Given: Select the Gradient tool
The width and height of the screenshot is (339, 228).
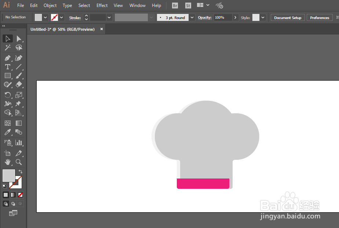Looking at the screenshot, I should [19, 123].
